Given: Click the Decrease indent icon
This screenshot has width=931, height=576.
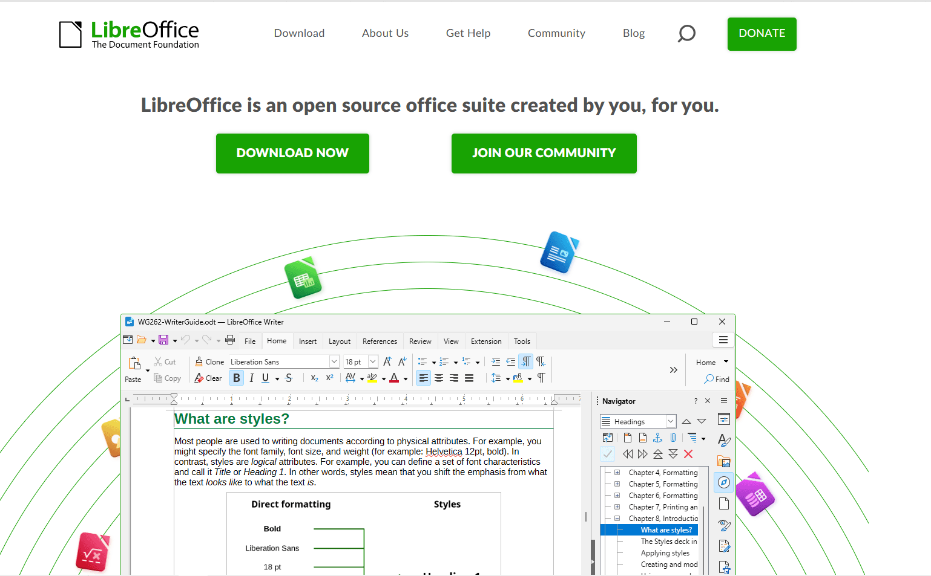Looking at the screenshot, I should click(511, 361).
